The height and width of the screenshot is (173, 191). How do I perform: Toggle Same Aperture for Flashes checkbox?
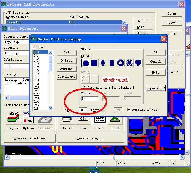[84, 87]
